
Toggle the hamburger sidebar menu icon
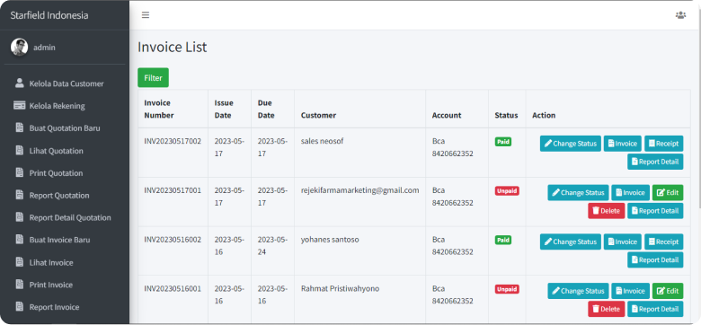(146, 15)
